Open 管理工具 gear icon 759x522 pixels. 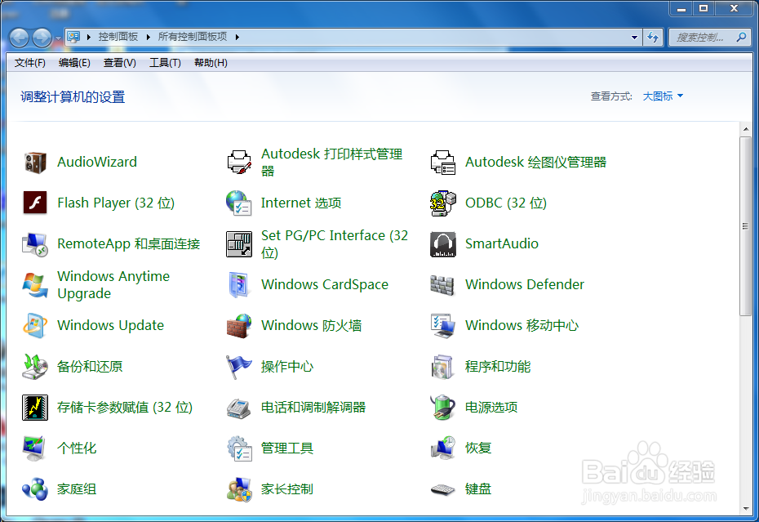[240, 448]
